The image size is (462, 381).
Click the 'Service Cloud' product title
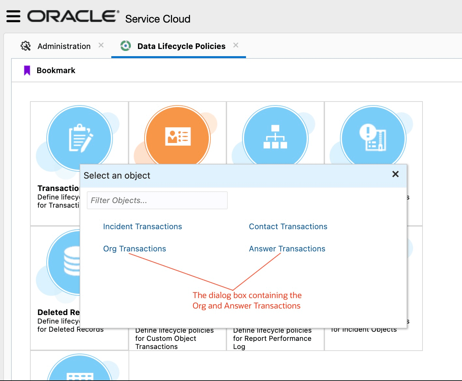[x=158, y=19]
